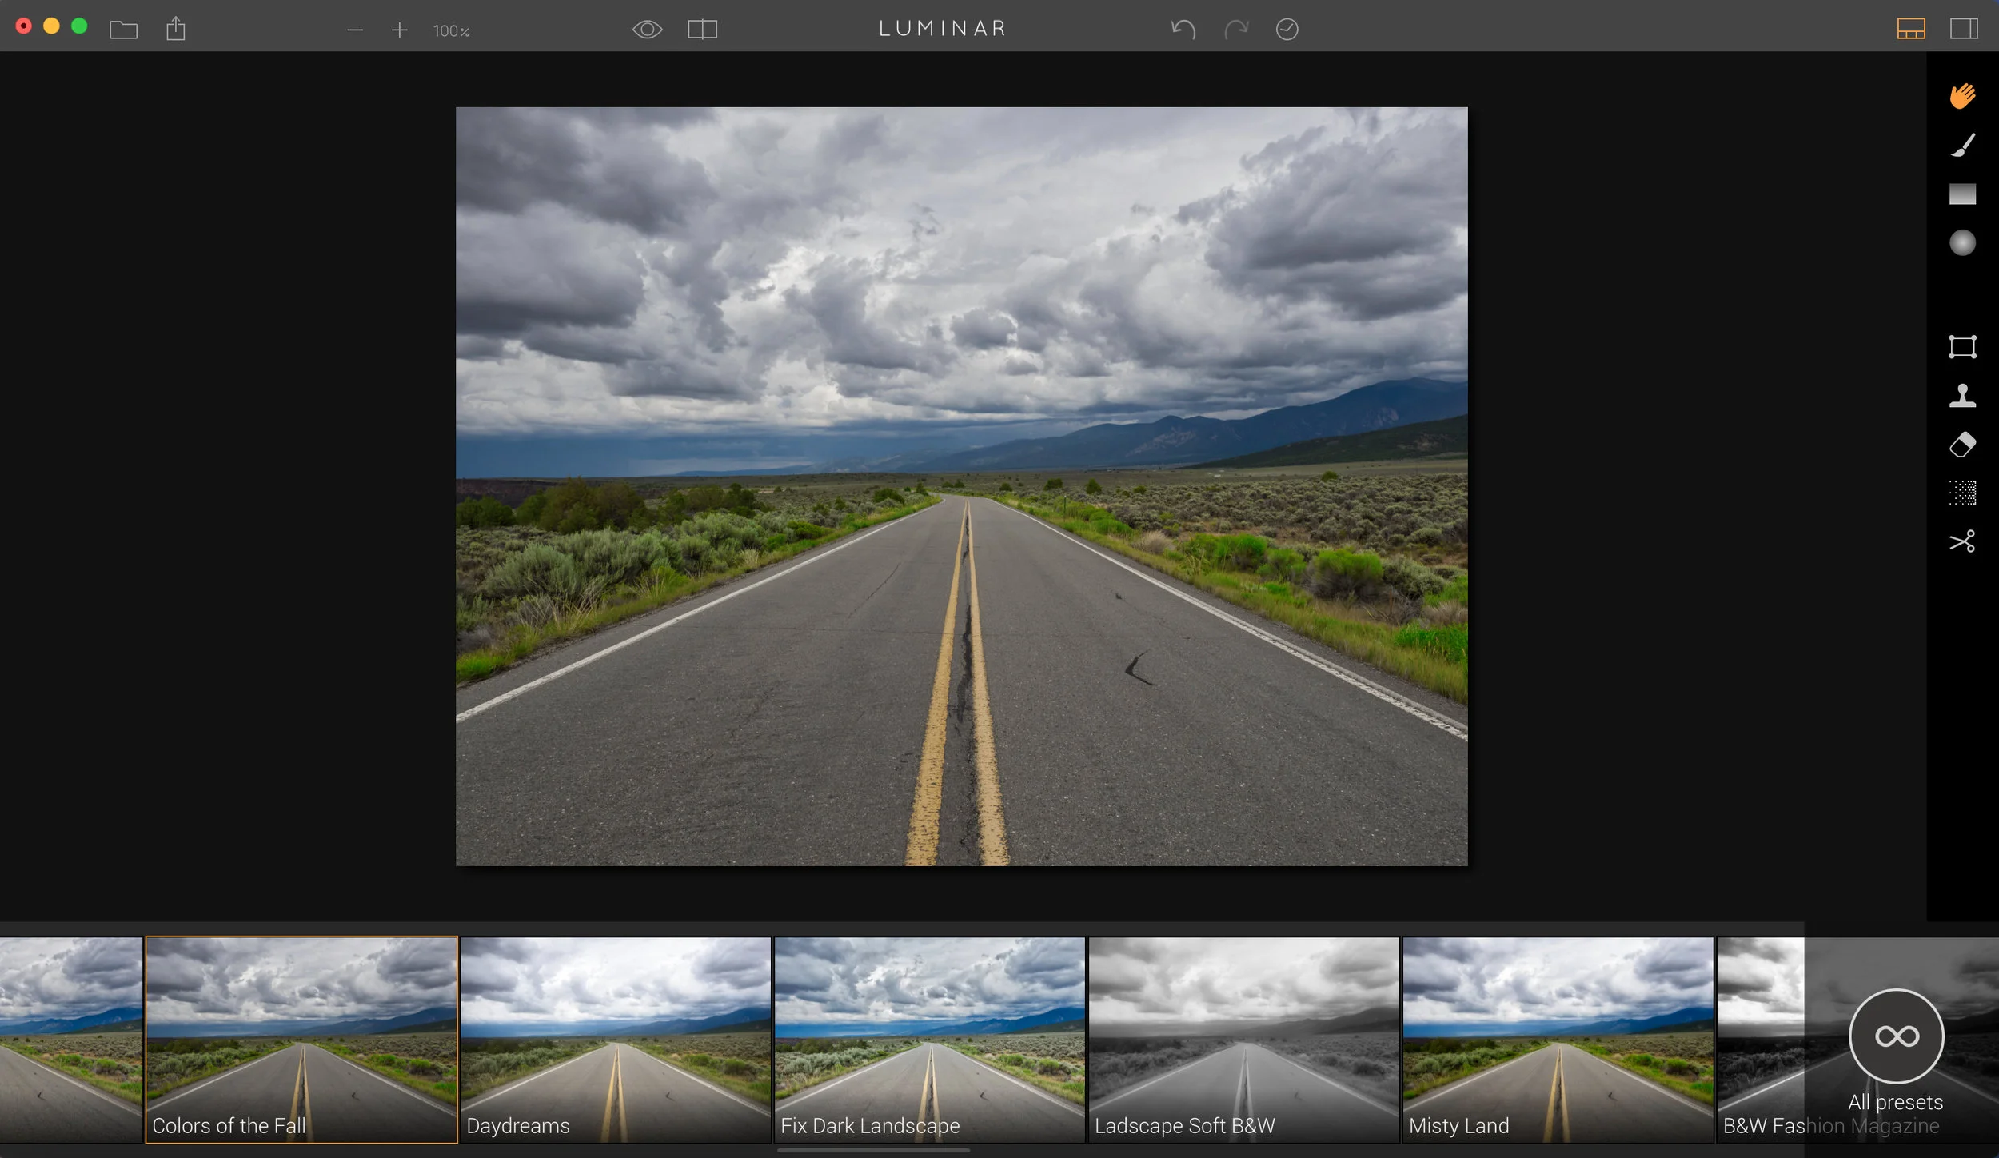Toggle the quick preview eye icon
The height and width of the screenshot is (1158, 1999).
[647, 30]
